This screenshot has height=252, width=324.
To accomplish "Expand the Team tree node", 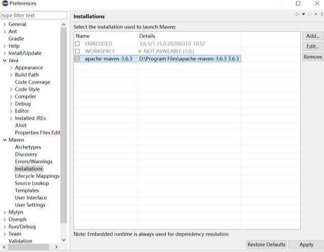I will tap(5, 234).
